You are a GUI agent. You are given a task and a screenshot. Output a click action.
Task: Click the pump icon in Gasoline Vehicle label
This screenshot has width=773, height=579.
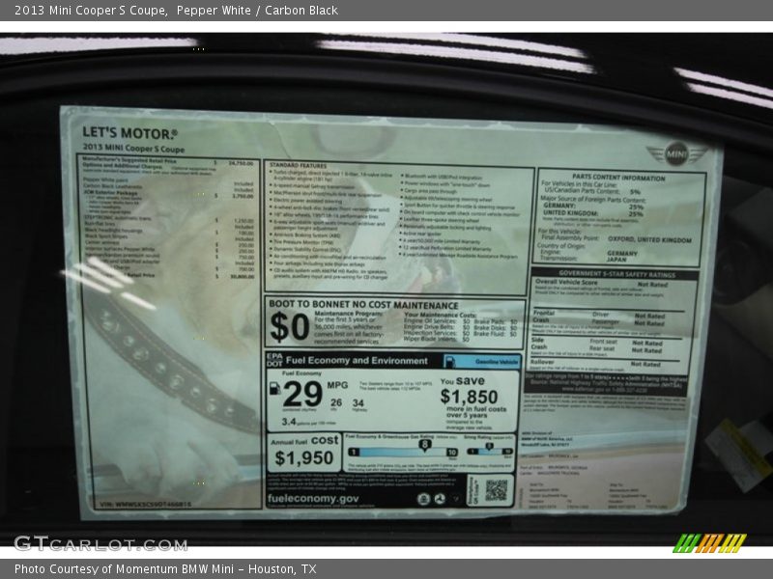tap(450, 362)
